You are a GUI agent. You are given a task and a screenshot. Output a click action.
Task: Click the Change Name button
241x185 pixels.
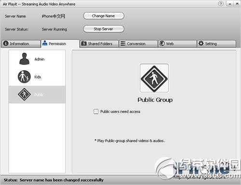click(104, 16)
